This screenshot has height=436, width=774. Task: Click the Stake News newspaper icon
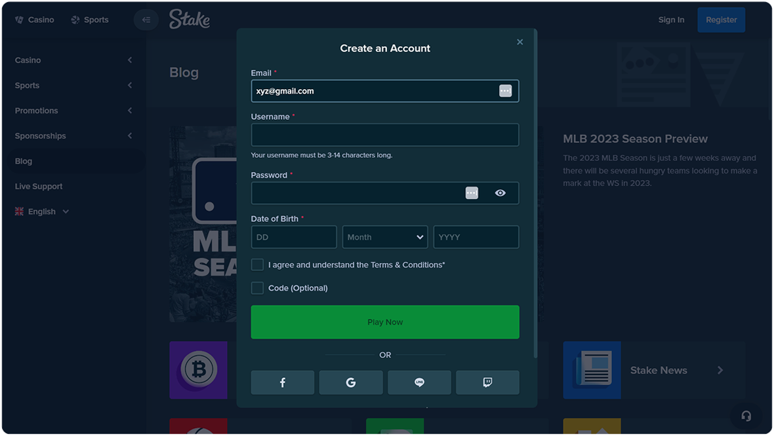tap(592, 370)
